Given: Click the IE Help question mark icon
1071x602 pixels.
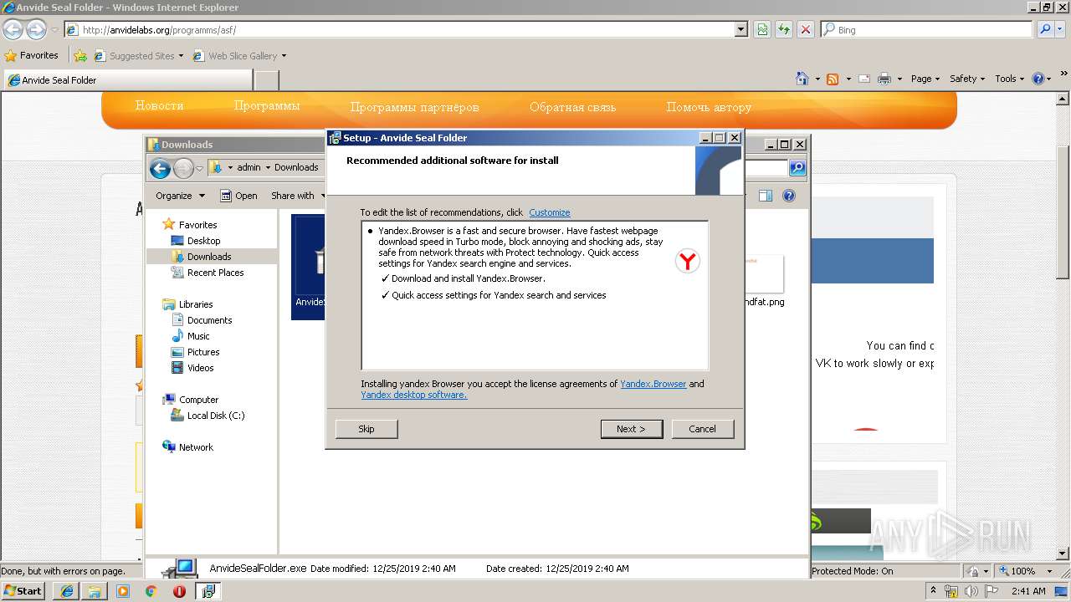Looking at the screenshot, I should tap(1038, 79).
